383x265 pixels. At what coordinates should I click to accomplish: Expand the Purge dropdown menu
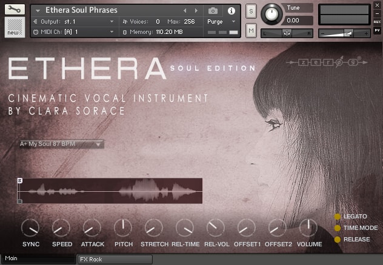coord(222,22)
